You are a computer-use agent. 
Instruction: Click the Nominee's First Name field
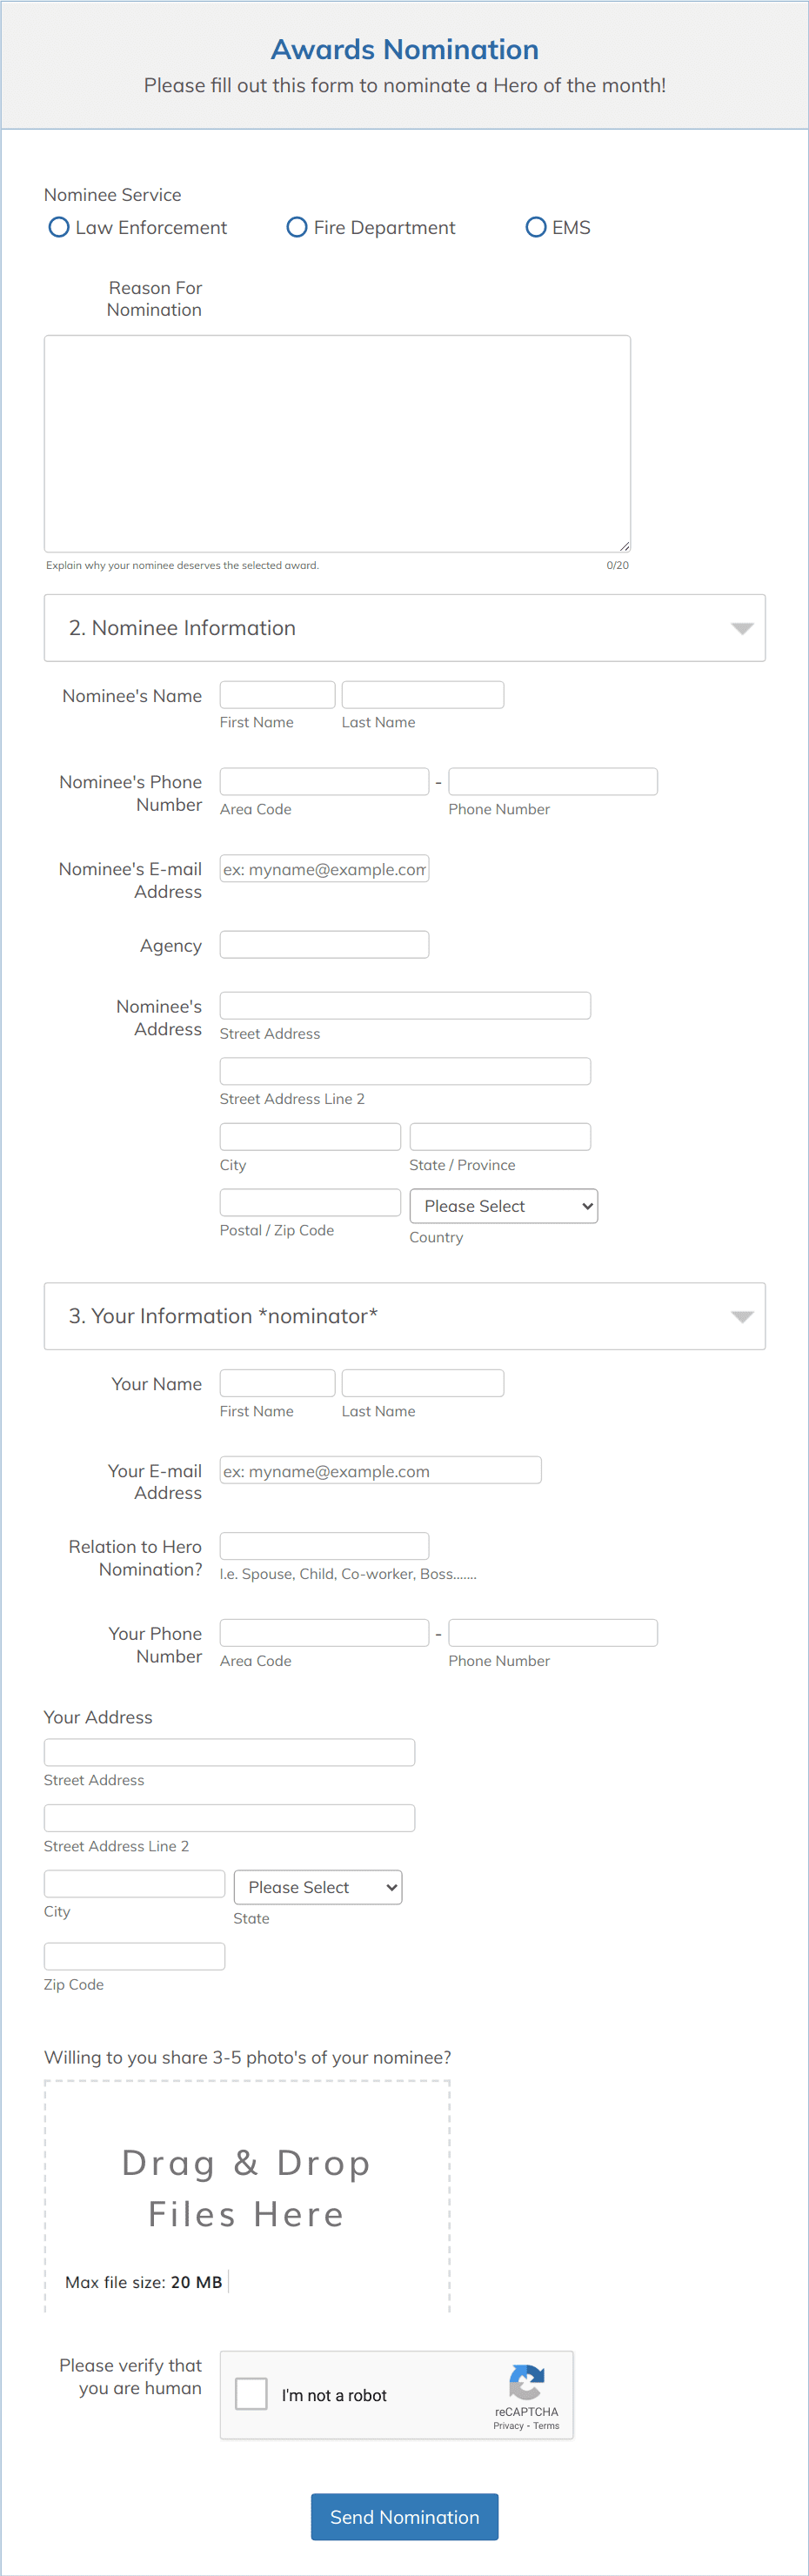pos(277,693)
